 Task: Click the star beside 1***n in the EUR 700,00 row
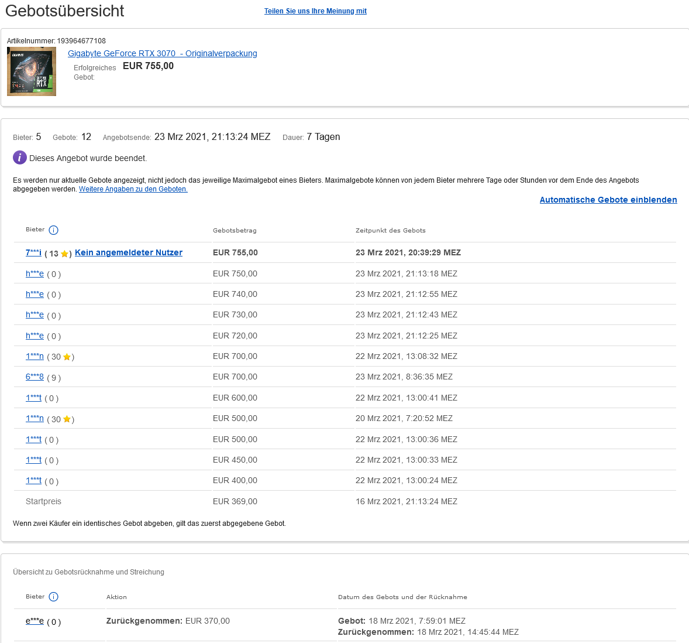click(x=67, y=357)
